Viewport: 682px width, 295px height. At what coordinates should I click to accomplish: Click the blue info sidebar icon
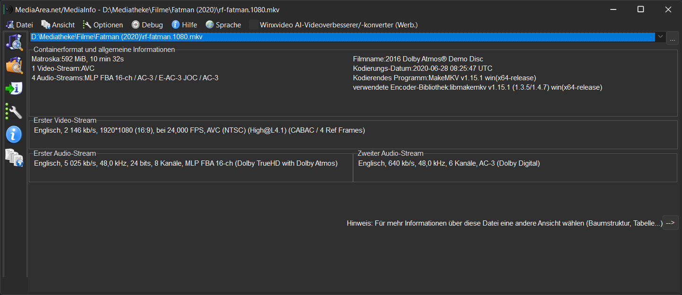(14, 134)
